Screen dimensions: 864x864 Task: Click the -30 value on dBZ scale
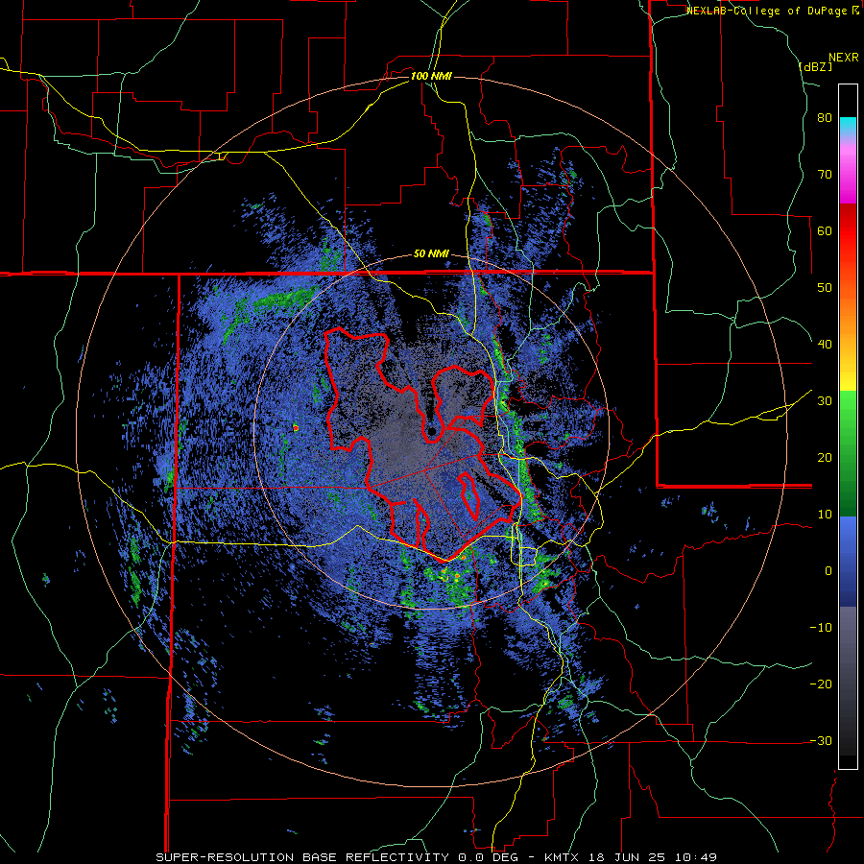[x=821, y=741]
